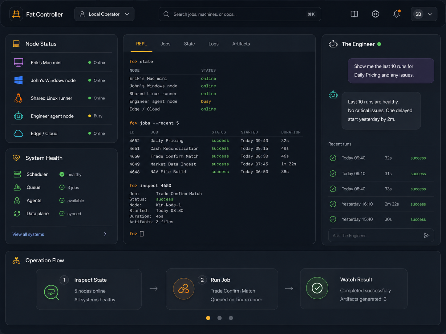Click the Fat Controller logo icon

(x=16, y=14)
